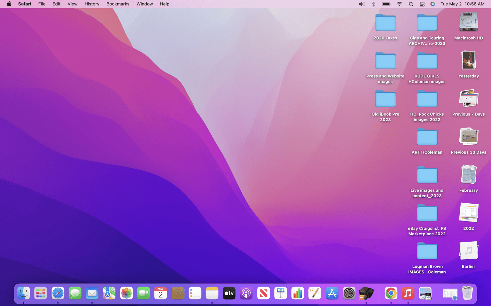Open Maps app in the Dock
This screenshot has height=306, width=491.
[109, 293]
